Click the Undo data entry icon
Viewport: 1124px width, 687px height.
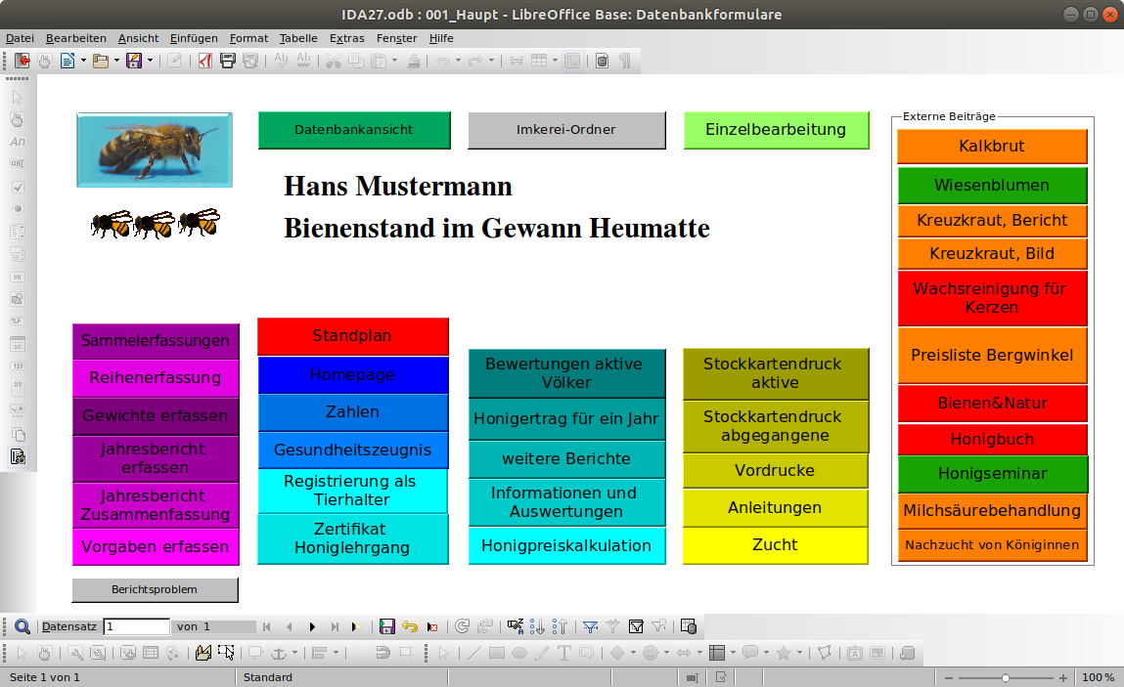[x=409, y=626]
